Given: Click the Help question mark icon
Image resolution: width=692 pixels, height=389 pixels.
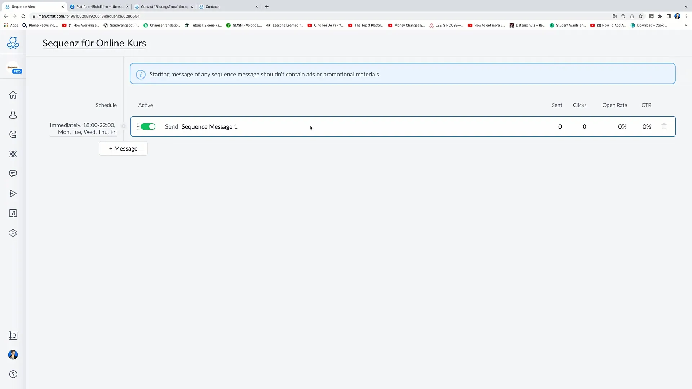Looking at the screenshot, I should click(x=13, y=374).
